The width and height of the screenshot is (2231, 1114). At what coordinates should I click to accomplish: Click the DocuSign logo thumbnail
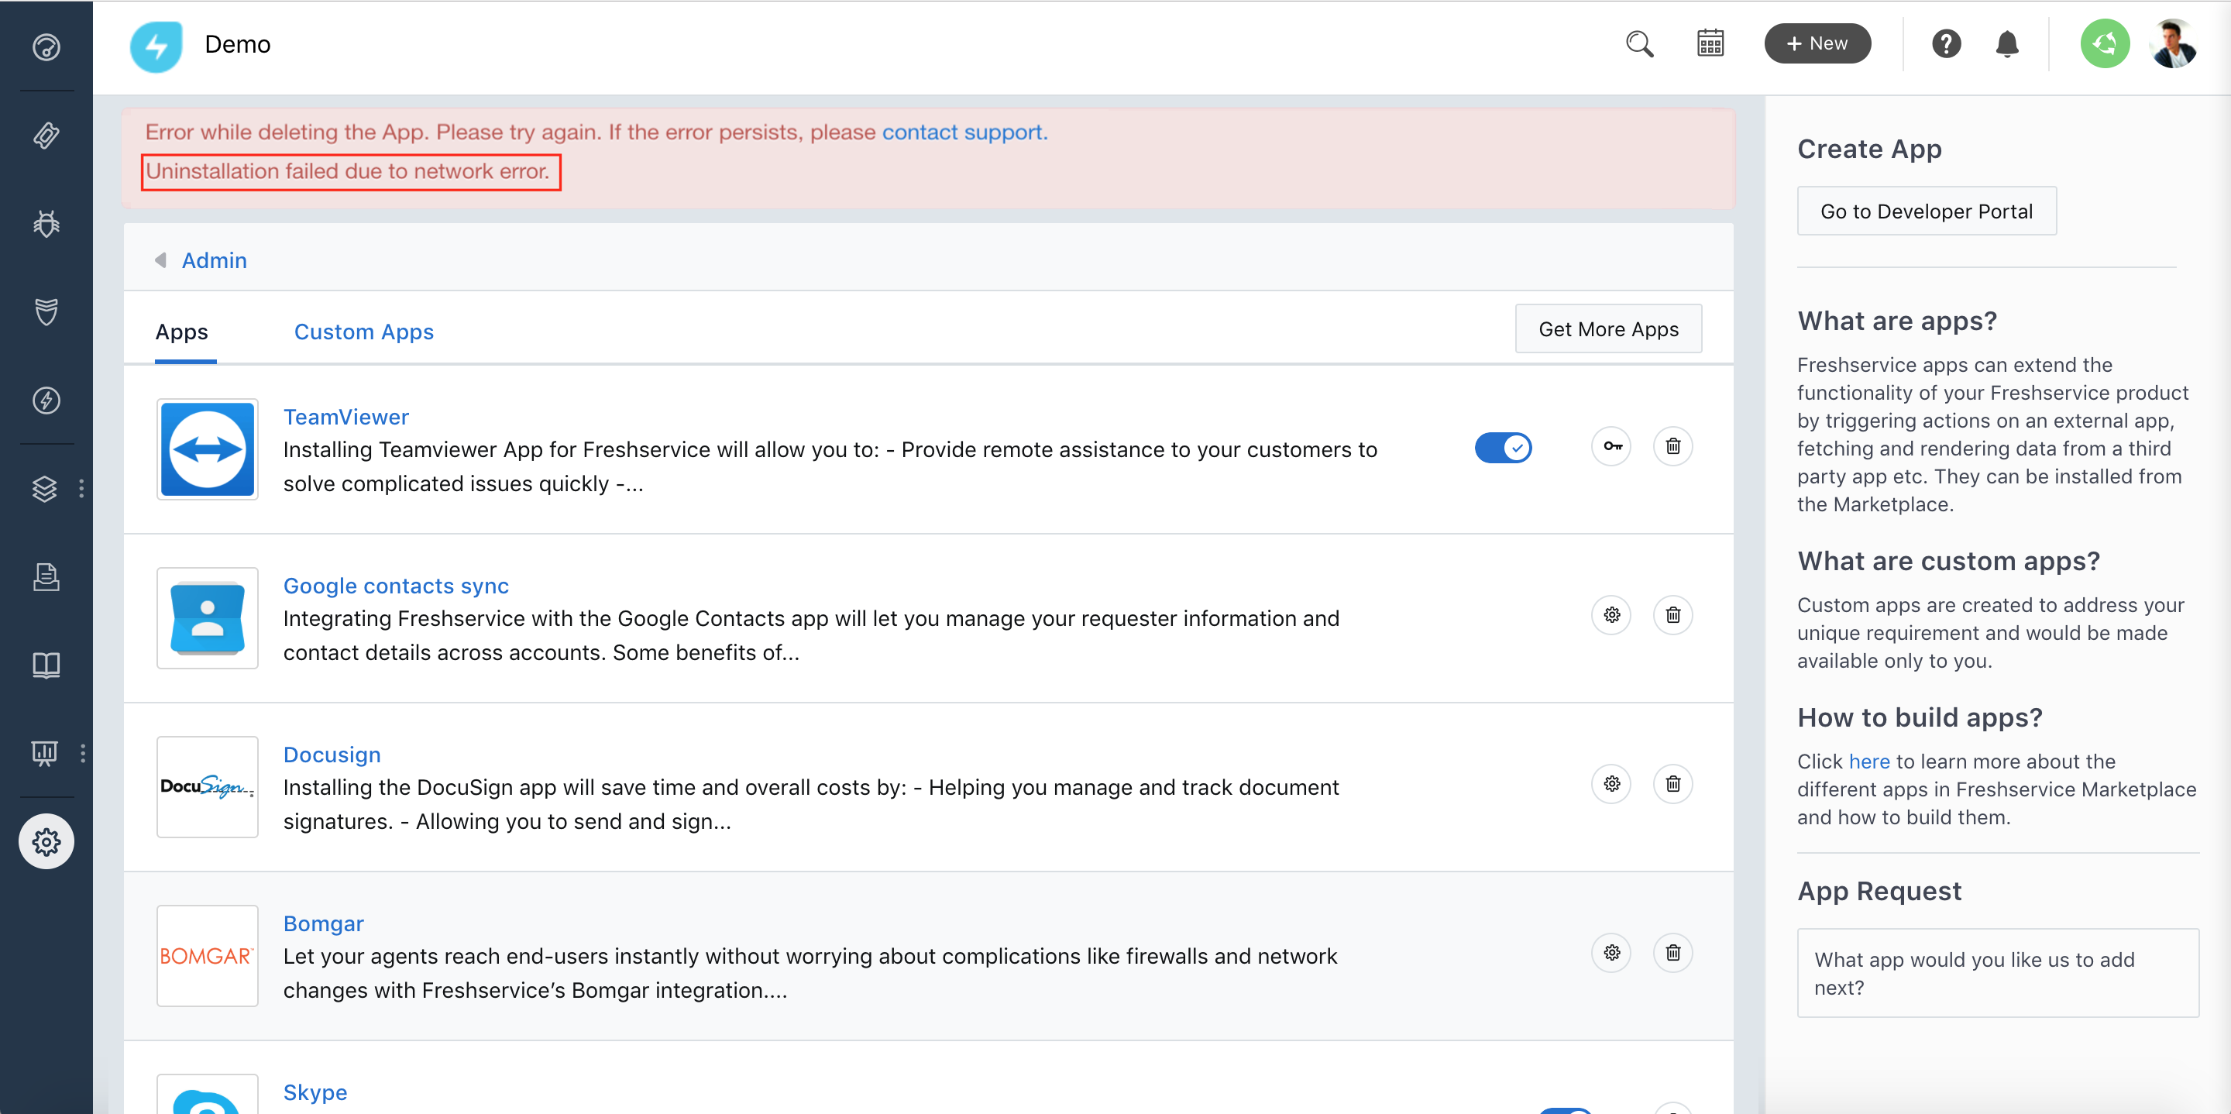click(207, 787)
